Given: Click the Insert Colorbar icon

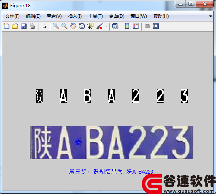Looking at the screenshot, I should coord(127,26).
